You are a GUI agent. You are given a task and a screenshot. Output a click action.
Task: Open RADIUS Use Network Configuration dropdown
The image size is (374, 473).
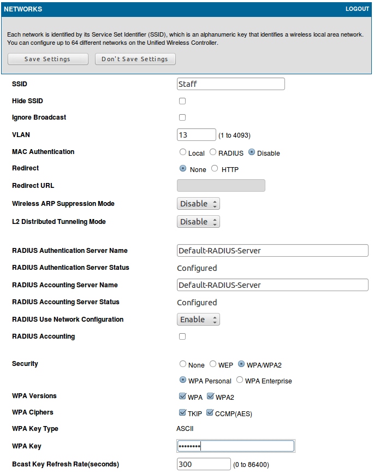click(199, 320)
